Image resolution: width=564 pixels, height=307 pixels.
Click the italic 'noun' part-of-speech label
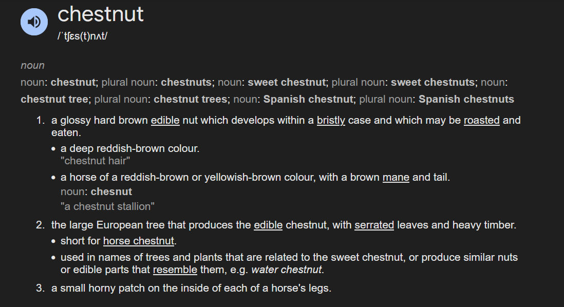[33, 65]
